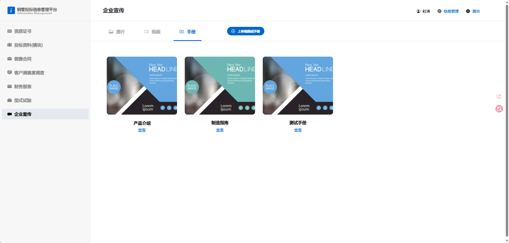This screenshot has width=509, height=243.
Task: Open the pink grid assistant icon
Action: click(499, 97)
